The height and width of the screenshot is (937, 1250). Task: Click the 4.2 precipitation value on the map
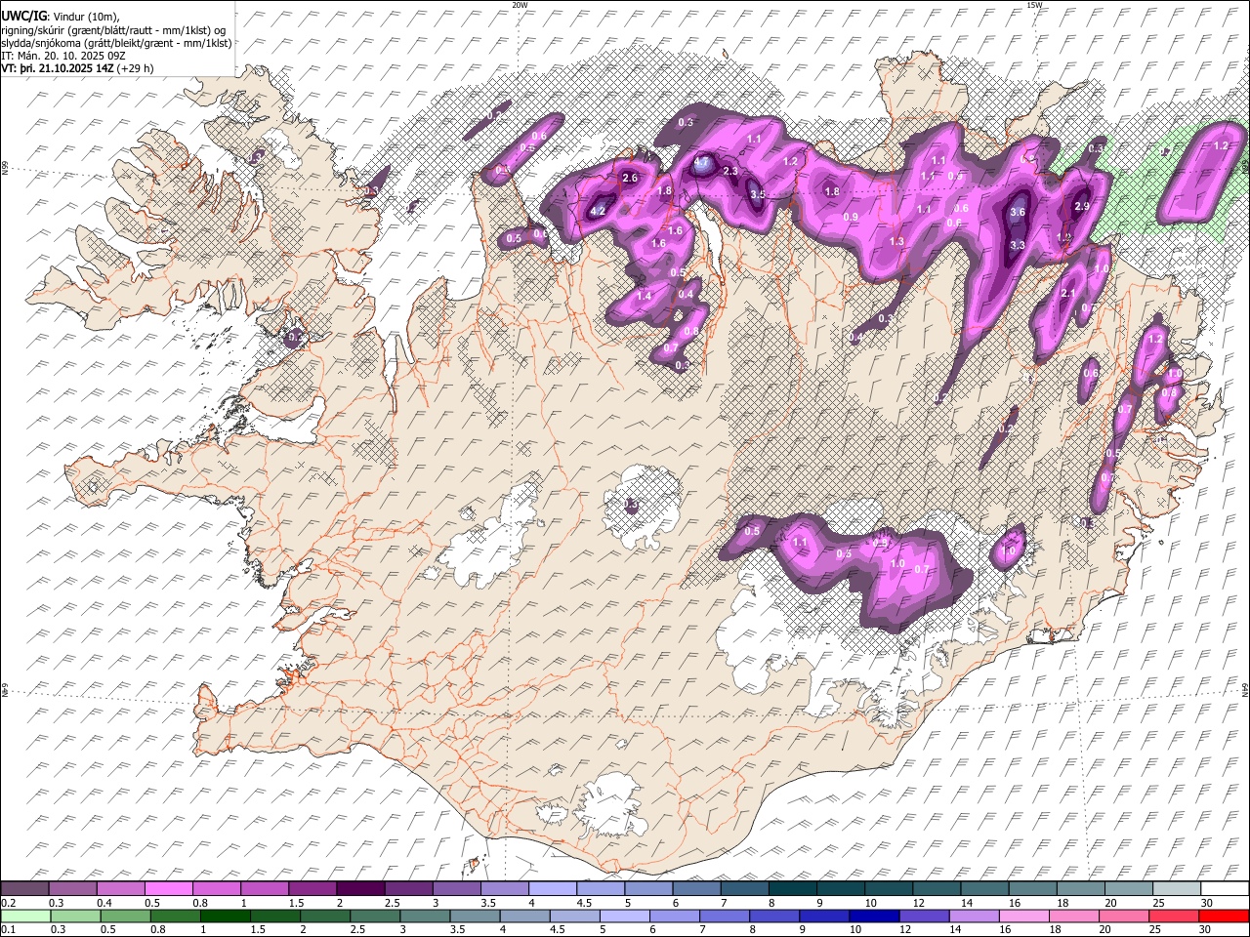point(599,211)
